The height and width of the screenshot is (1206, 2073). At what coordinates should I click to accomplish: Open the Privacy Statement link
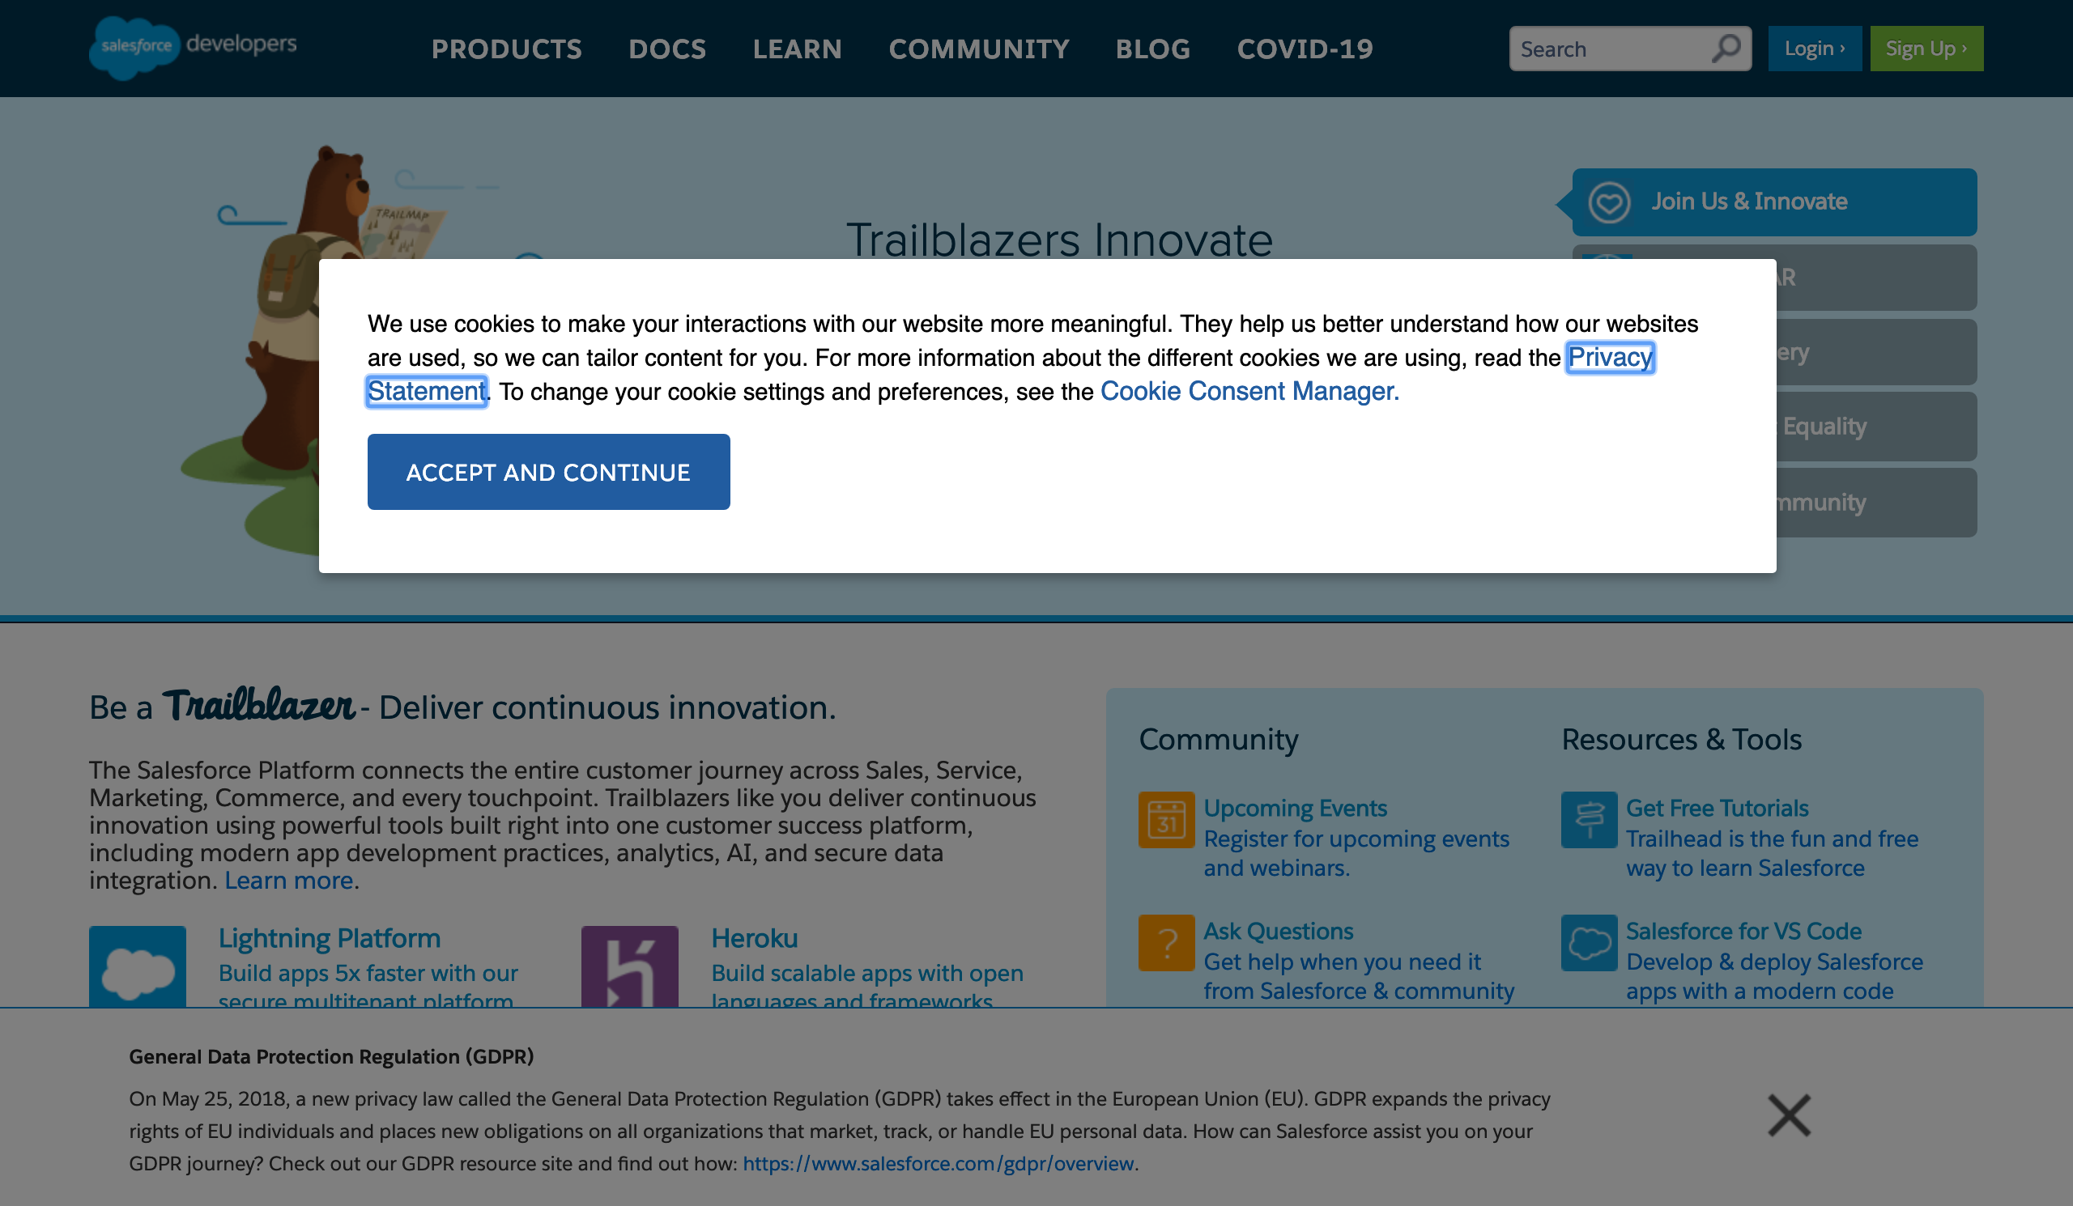coord(1610,358)
